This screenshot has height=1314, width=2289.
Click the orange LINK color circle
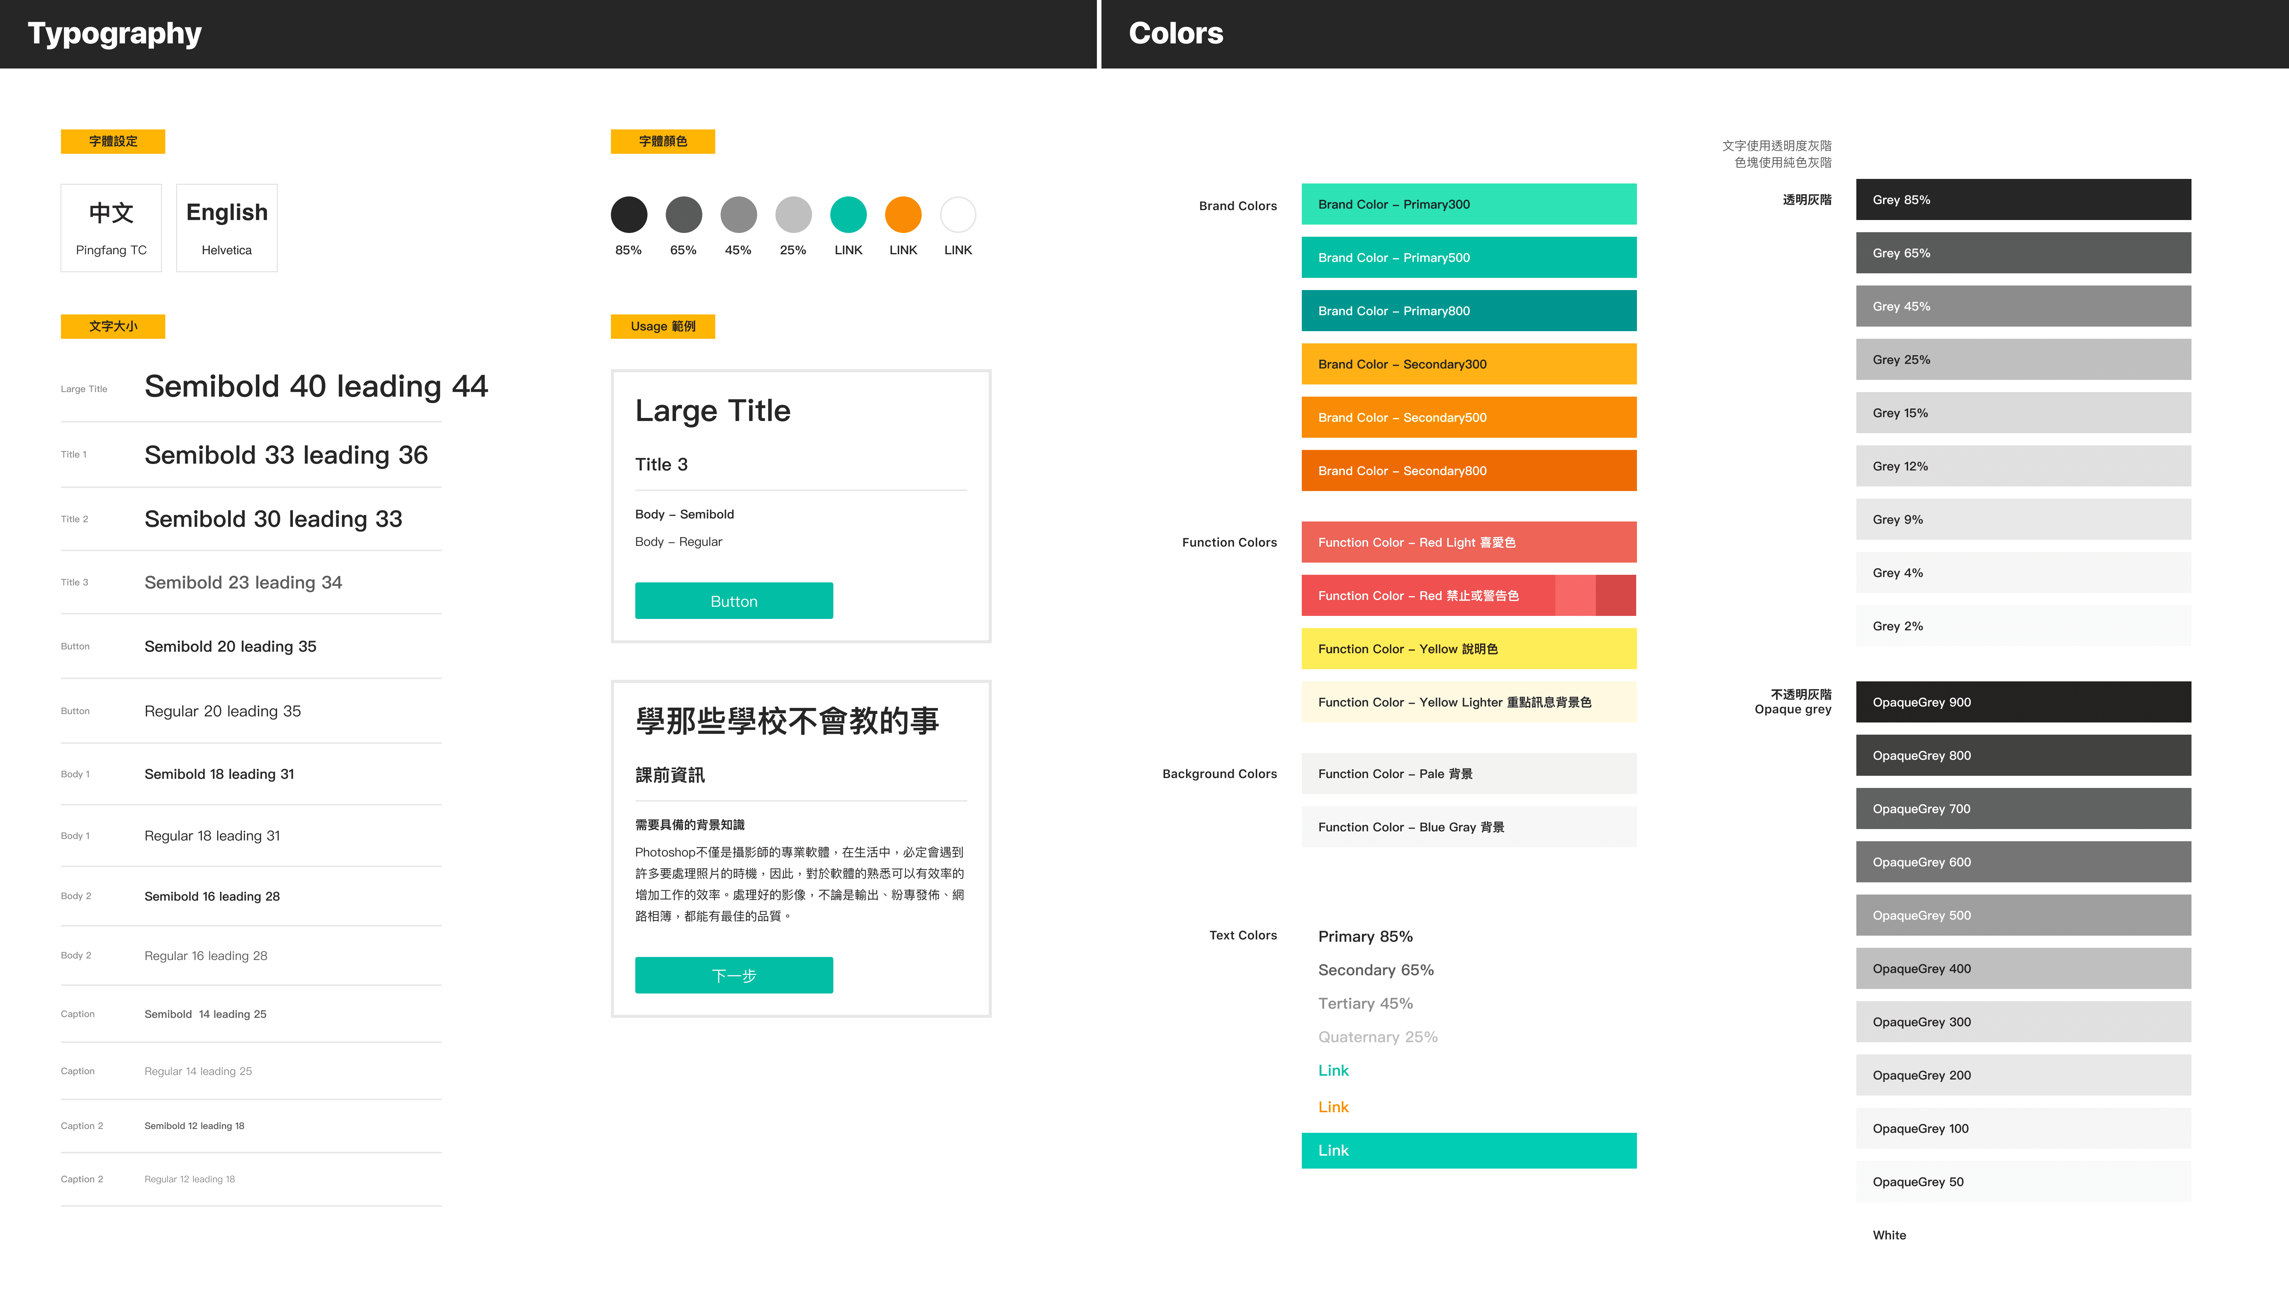(903, 215)
